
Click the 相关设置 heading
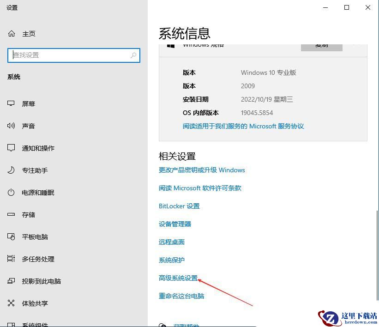point(177,156)
